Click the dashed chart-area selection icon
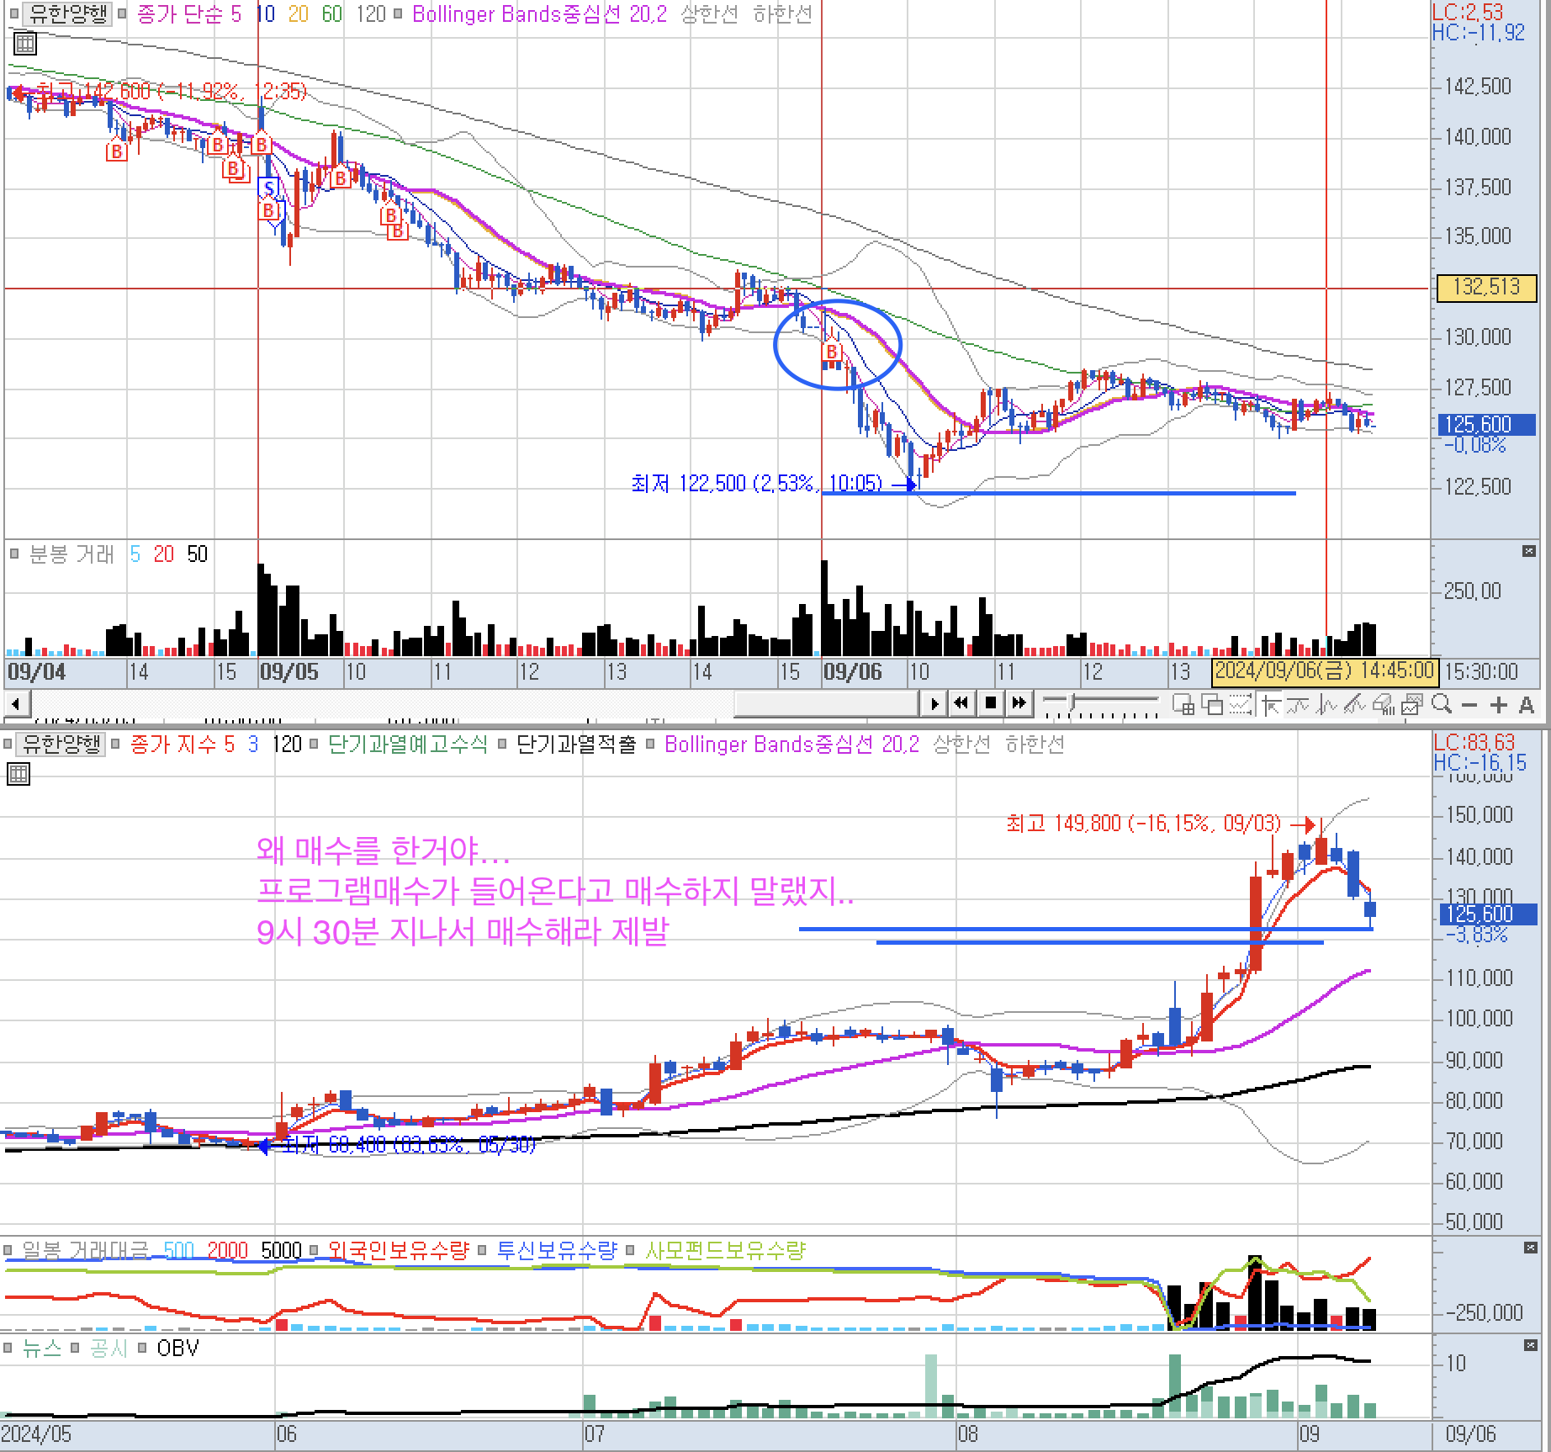Screen dimensions: 1551x1452 [x=1241, y=704]
